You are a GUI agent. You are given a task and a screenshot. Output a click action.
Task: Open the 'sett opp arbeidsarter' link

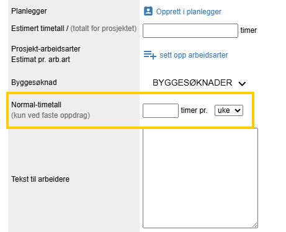194,55
